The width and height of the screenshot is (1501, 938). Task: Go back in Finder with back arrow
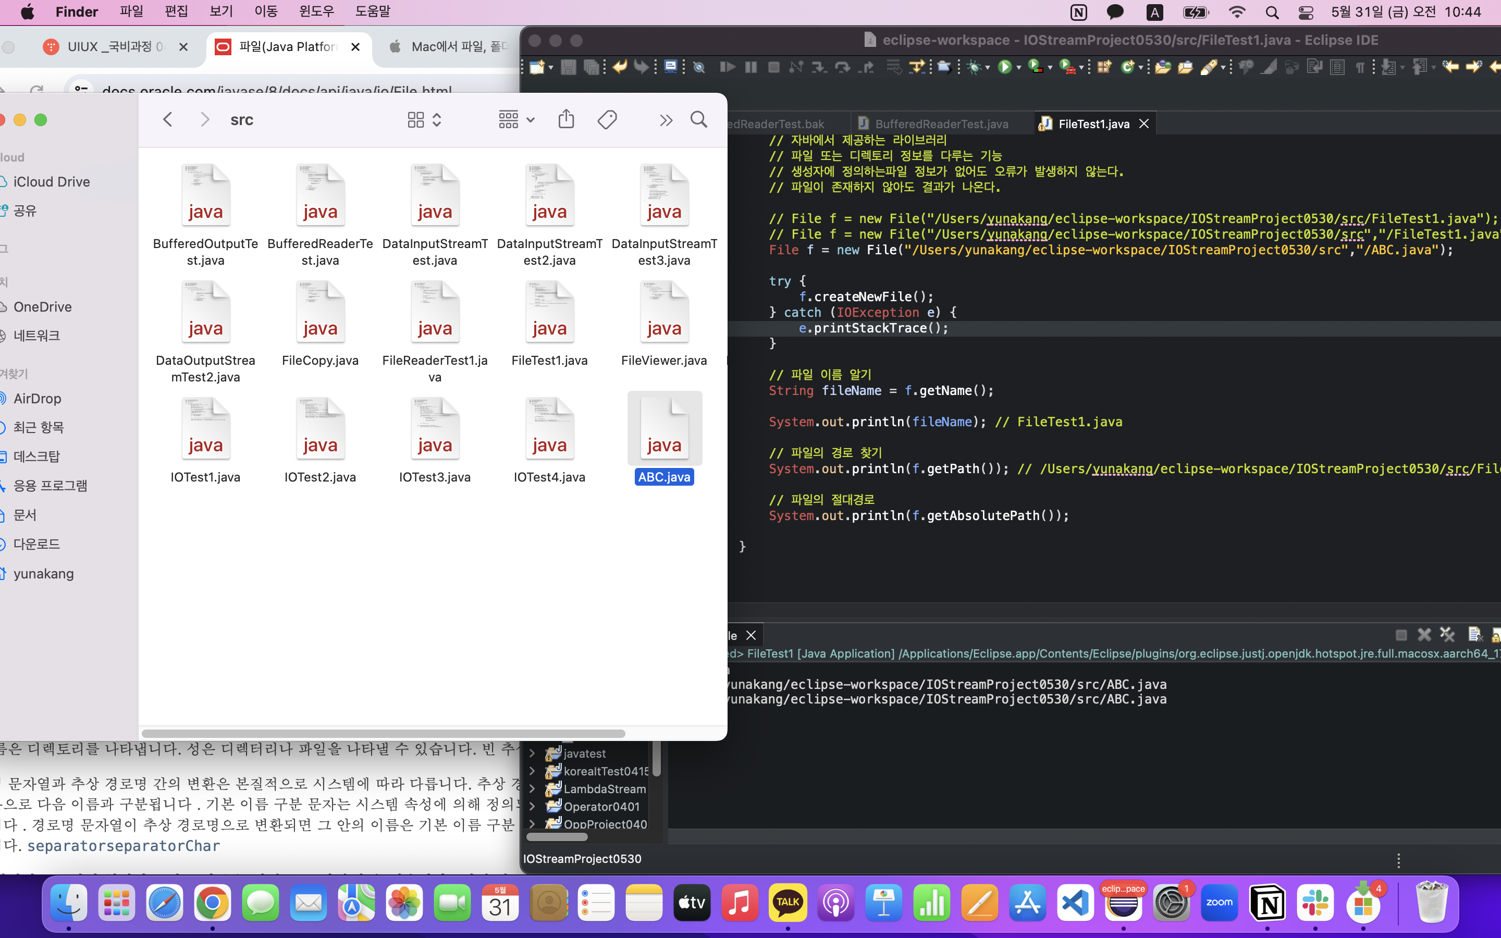click(x=167, y=119)
